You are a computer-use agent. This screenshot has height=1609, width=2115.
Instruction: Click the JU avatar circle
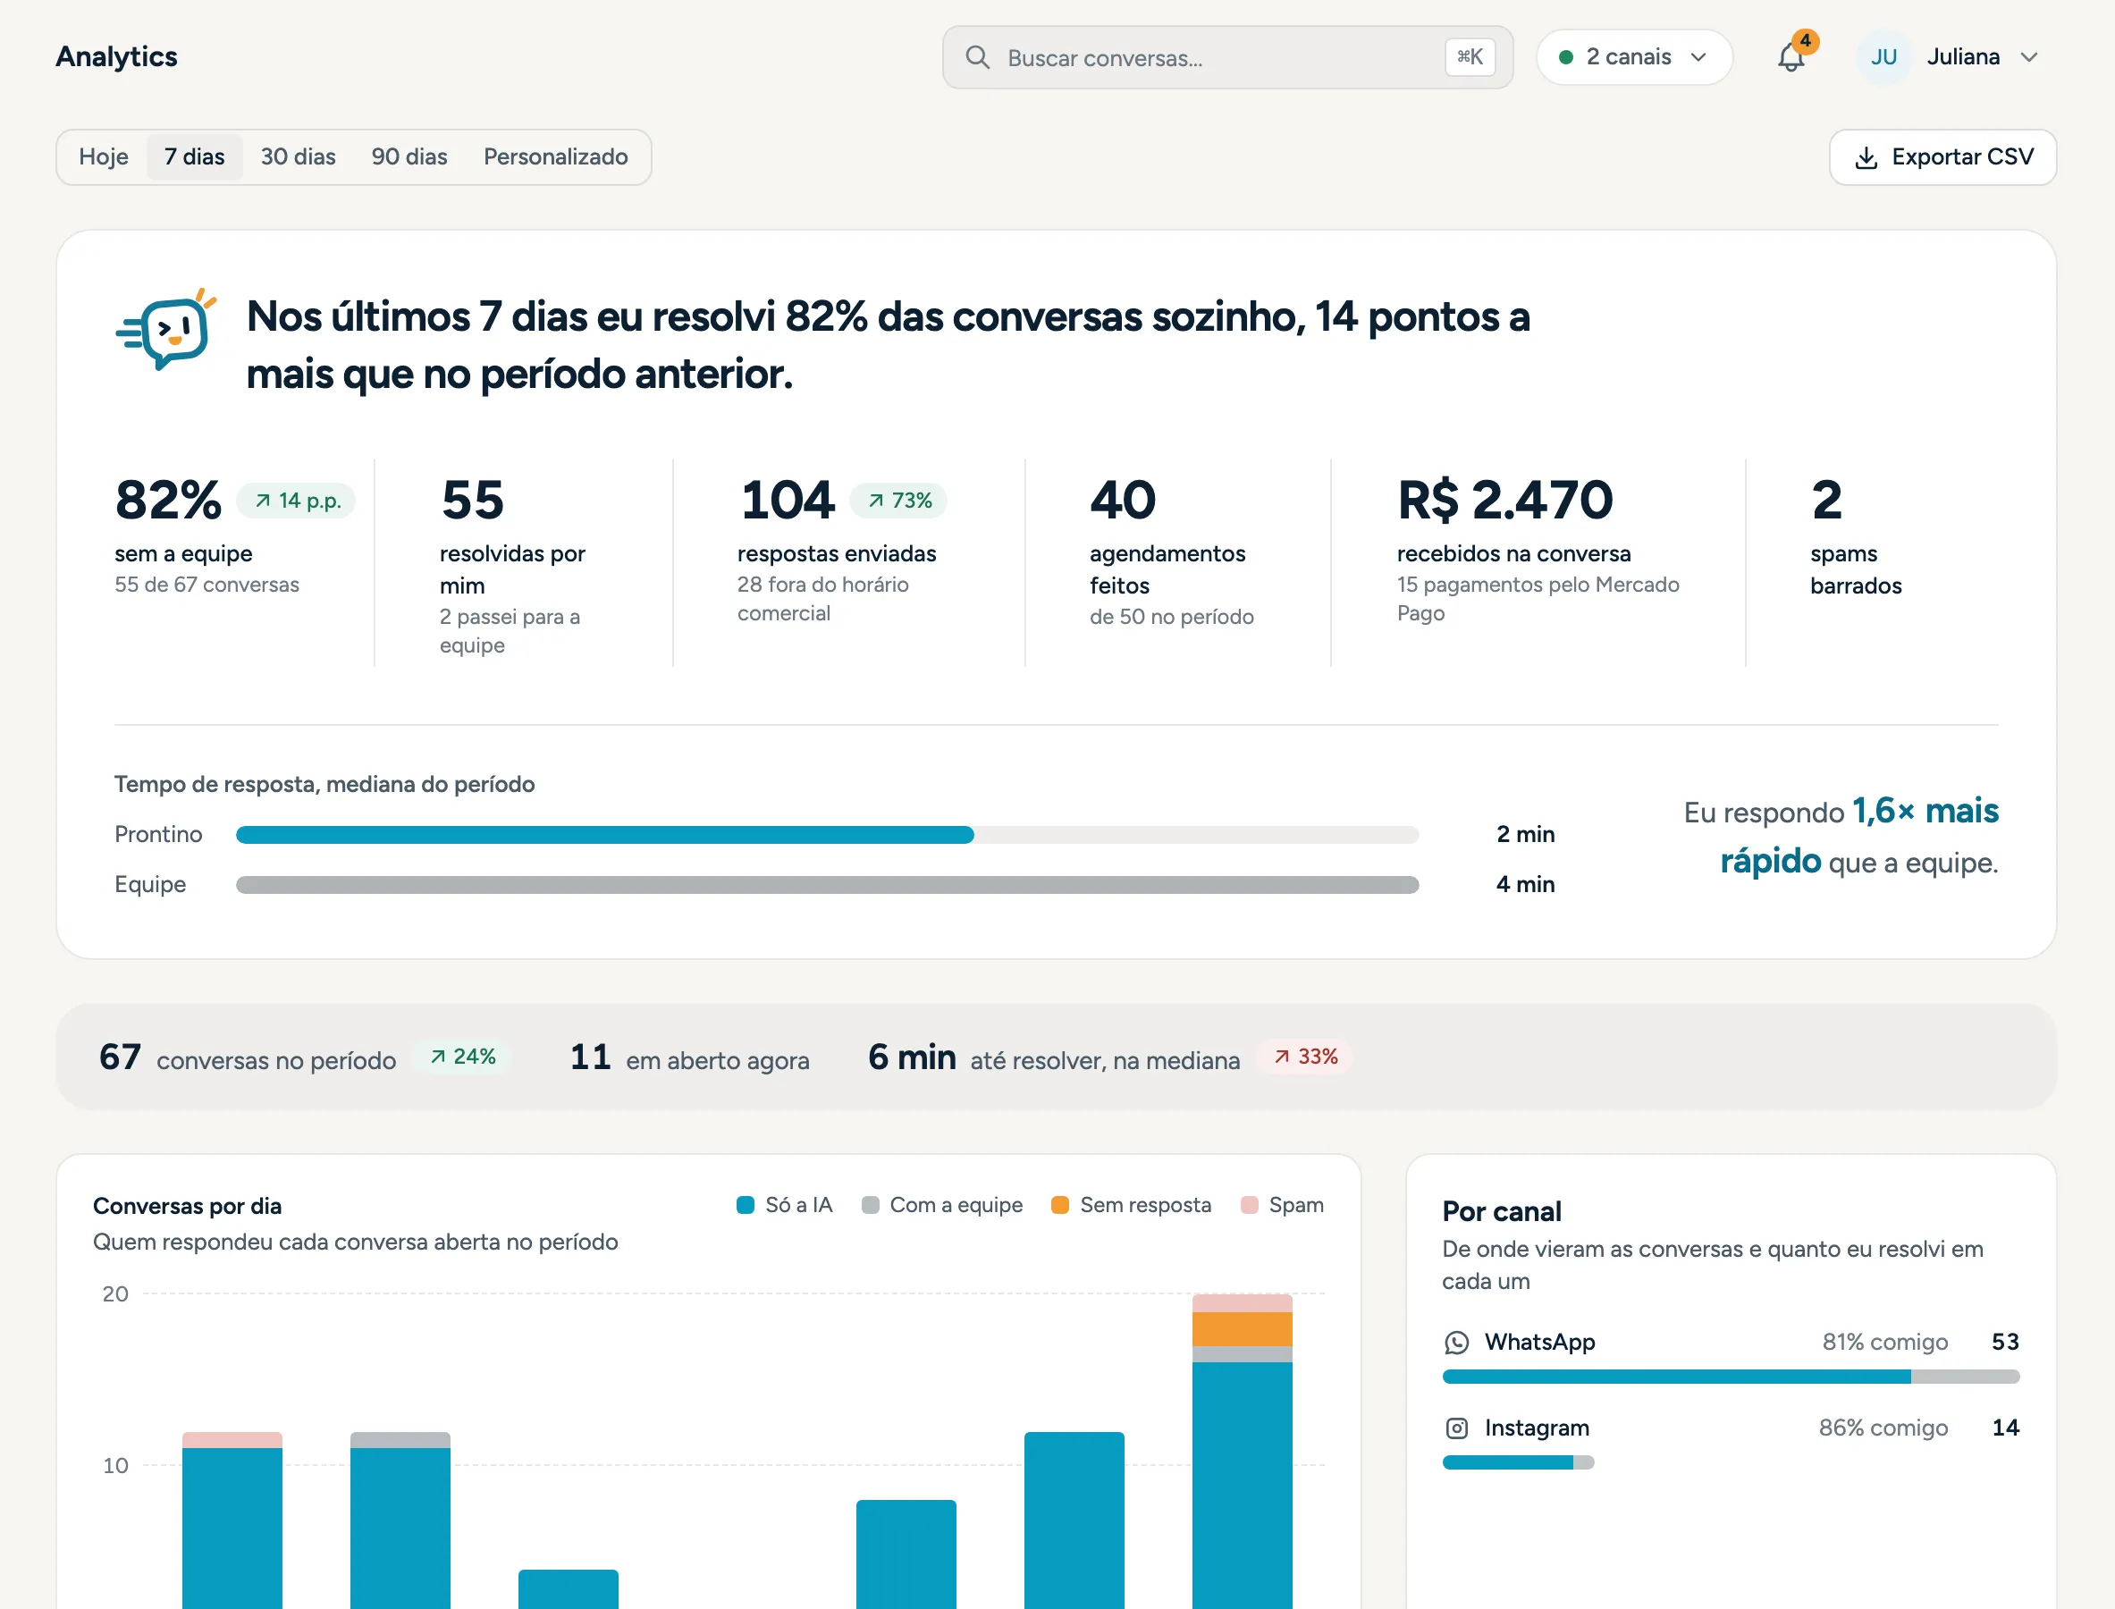pos(1883,57)
